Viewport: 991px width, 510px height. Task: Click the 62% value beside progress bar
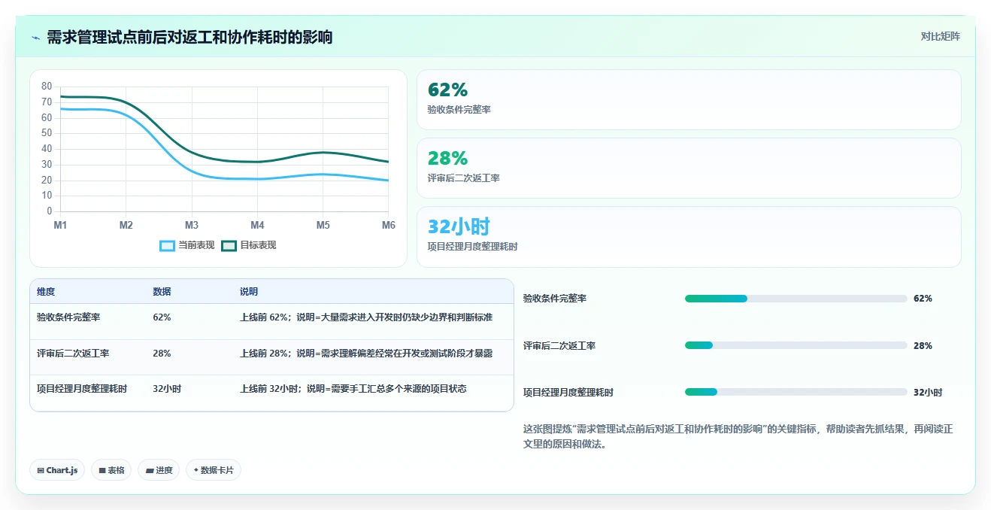[923, 299]
